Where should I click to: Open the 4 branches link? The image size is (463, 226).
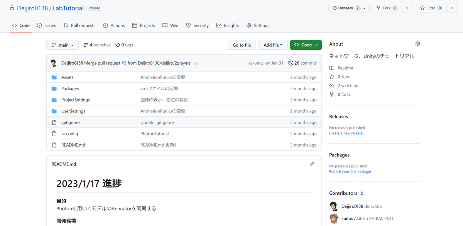point(97,45)
